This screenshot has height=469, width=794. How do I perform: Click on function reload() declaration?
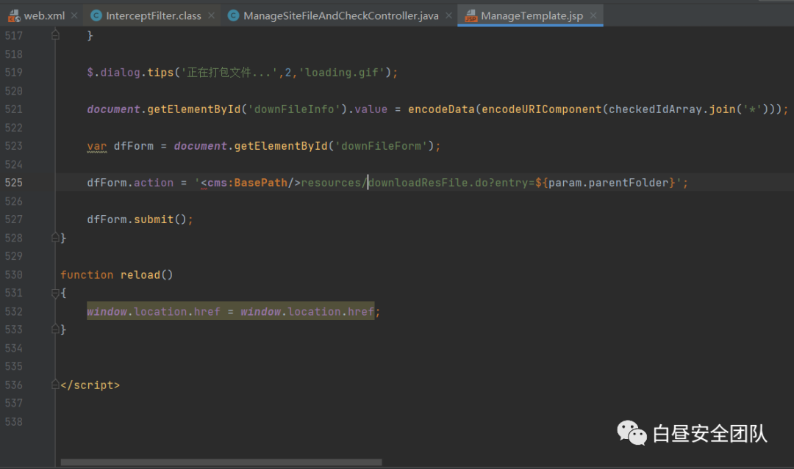coord(116,275)
